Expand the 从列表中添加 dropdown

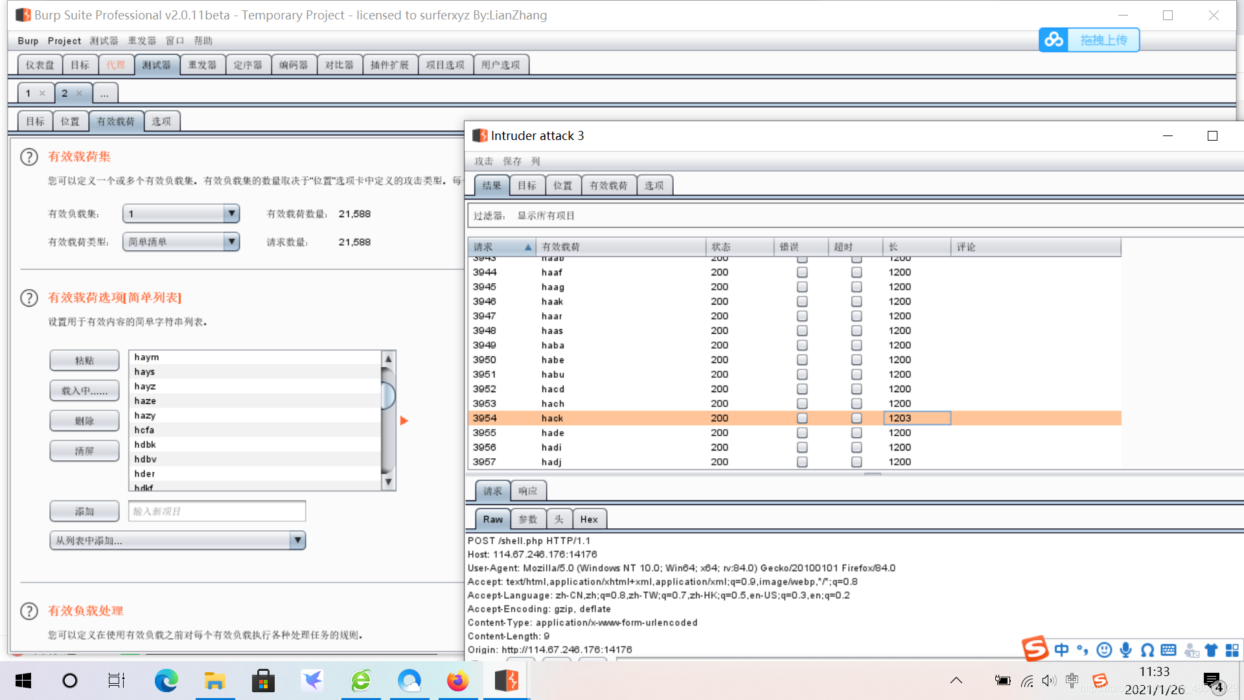[x=178, y=541]
